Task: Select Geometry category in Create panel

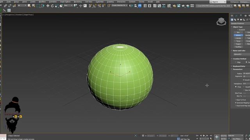Action: click(232, 20)
